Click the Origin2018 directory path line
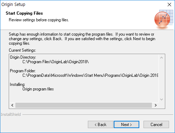Screen dimensions: 175x133 [56, 62]
